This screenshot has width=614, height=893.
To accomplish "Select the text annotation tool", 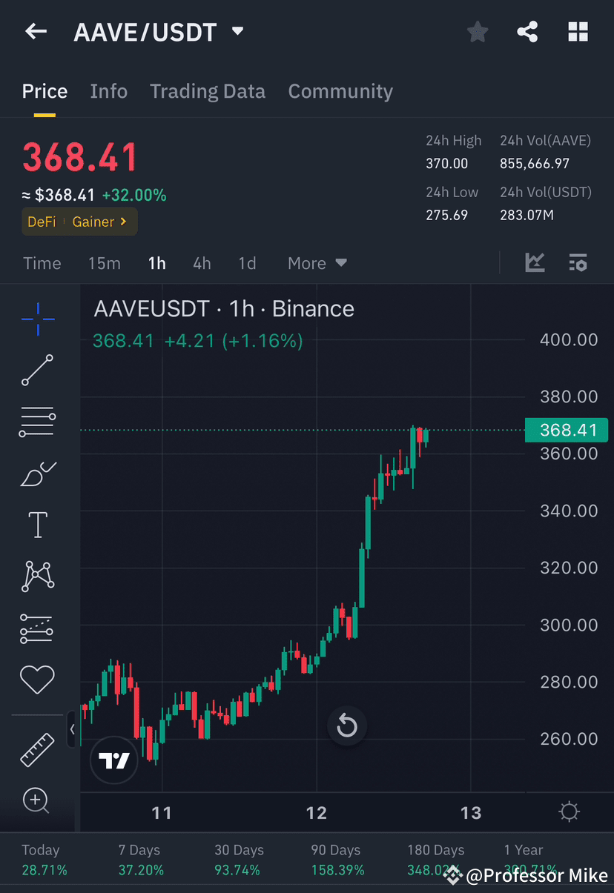I will [37, 524].
